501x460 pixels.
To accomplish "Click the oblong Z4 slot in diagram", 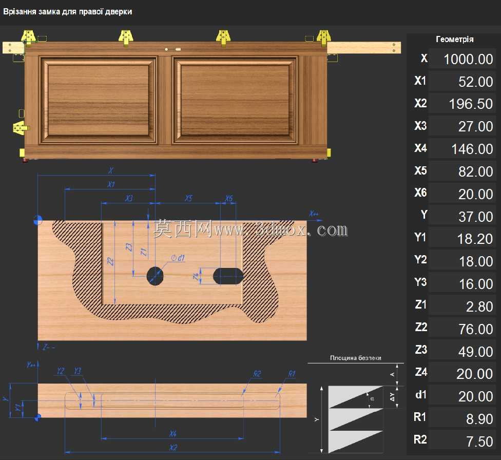I will [x=228, y=276].
